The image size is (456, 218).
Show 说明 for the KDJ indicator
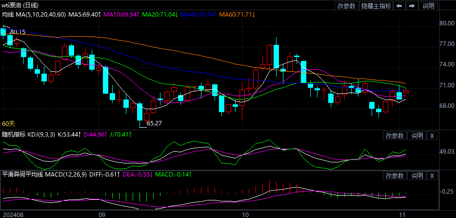pyautogui.click(x=417, y=135)
